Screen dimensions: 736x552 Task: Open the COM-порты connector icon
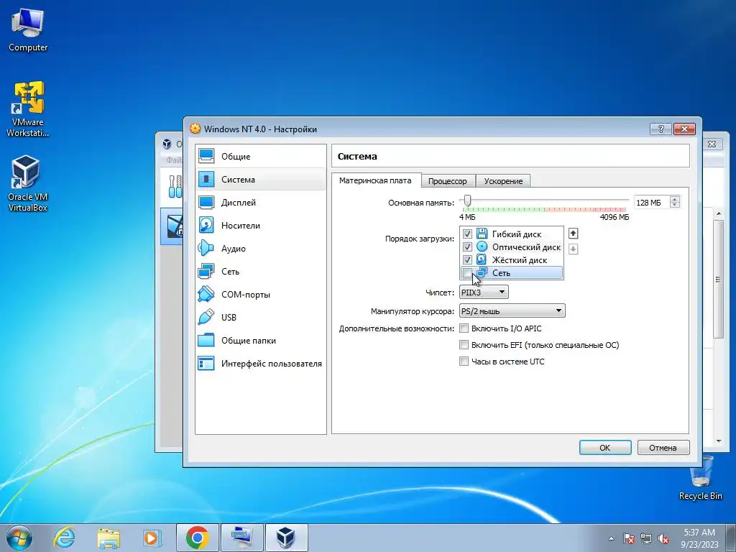206,294
